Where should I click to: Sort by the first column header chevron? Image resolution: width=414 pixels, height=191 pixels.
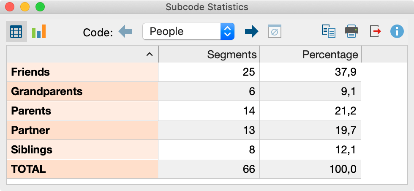(x=149, y=55)
